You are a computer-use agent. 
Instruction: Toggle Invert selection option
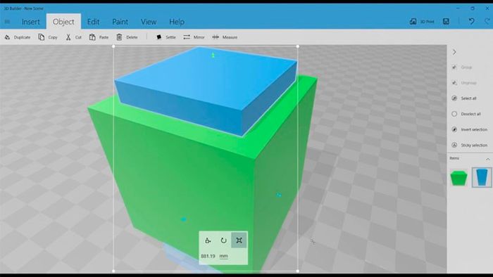(469, 129)
